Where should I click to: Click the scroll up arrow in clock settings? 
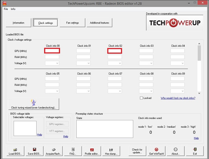coord(199,44)
